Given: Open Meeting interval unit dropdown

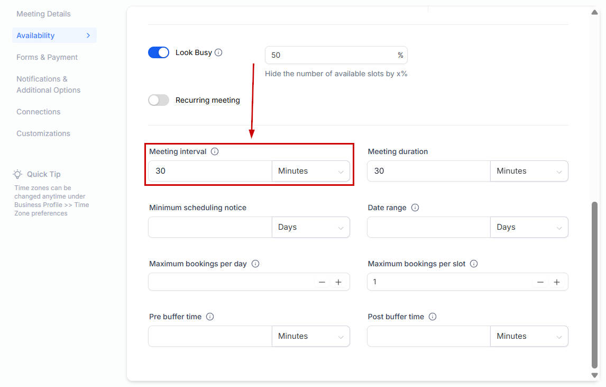Looking at the screenshot, I should click(311, 171).
